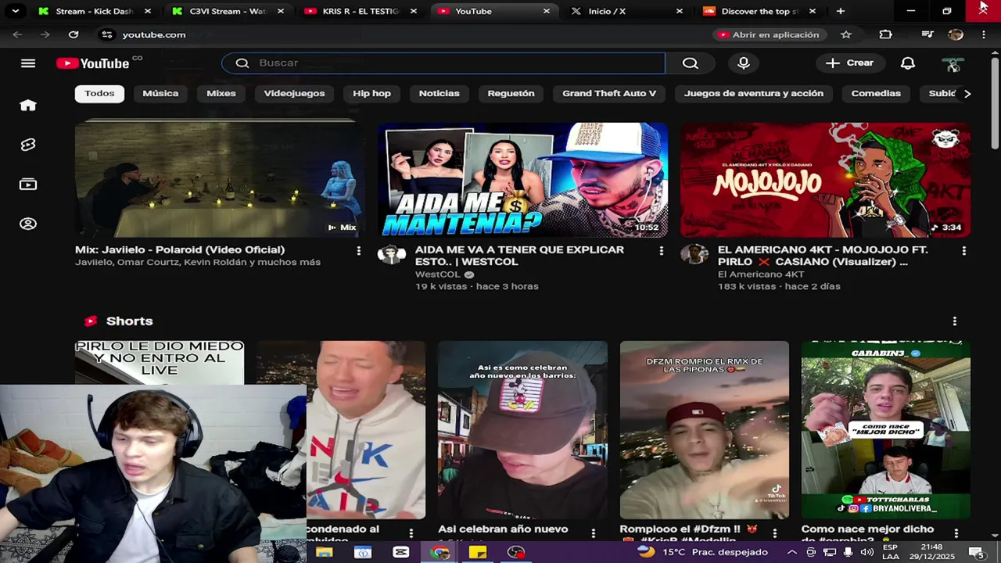This screenshot has width=1001, height=563.
Task: Open OBS Studio from the taskbar
Action: click(x=515, y=552)
